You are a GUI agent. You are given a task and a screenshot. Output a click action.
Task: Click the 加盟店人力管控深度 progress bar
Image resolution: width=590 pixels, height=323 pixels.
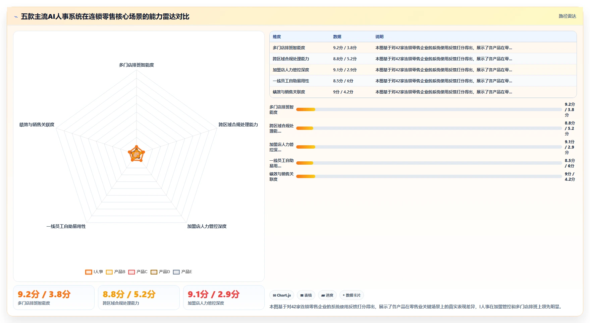click(429, 147)
